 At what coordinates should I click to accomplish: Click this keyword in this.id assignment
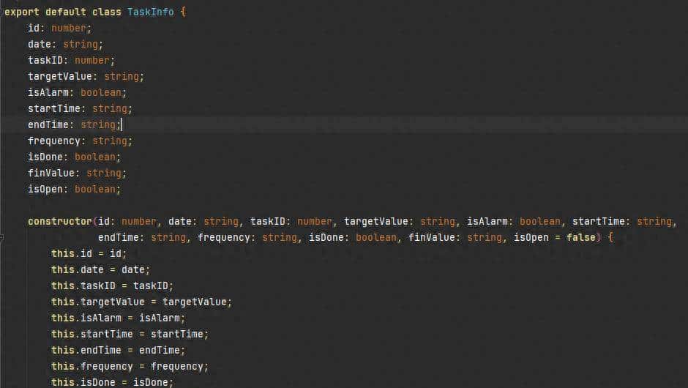[62, 253]
